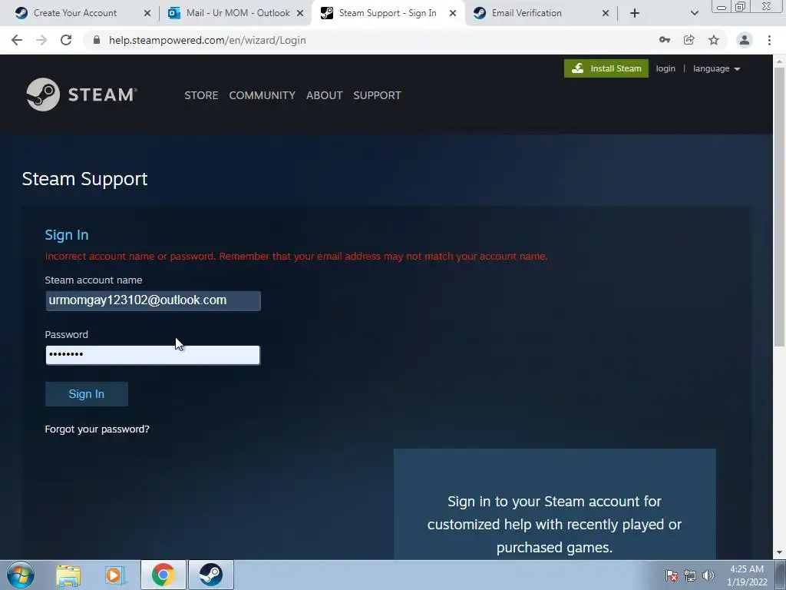Click the Forgot your password? link
The width and height of the screenshot is (786, 590).
point(97,429)
